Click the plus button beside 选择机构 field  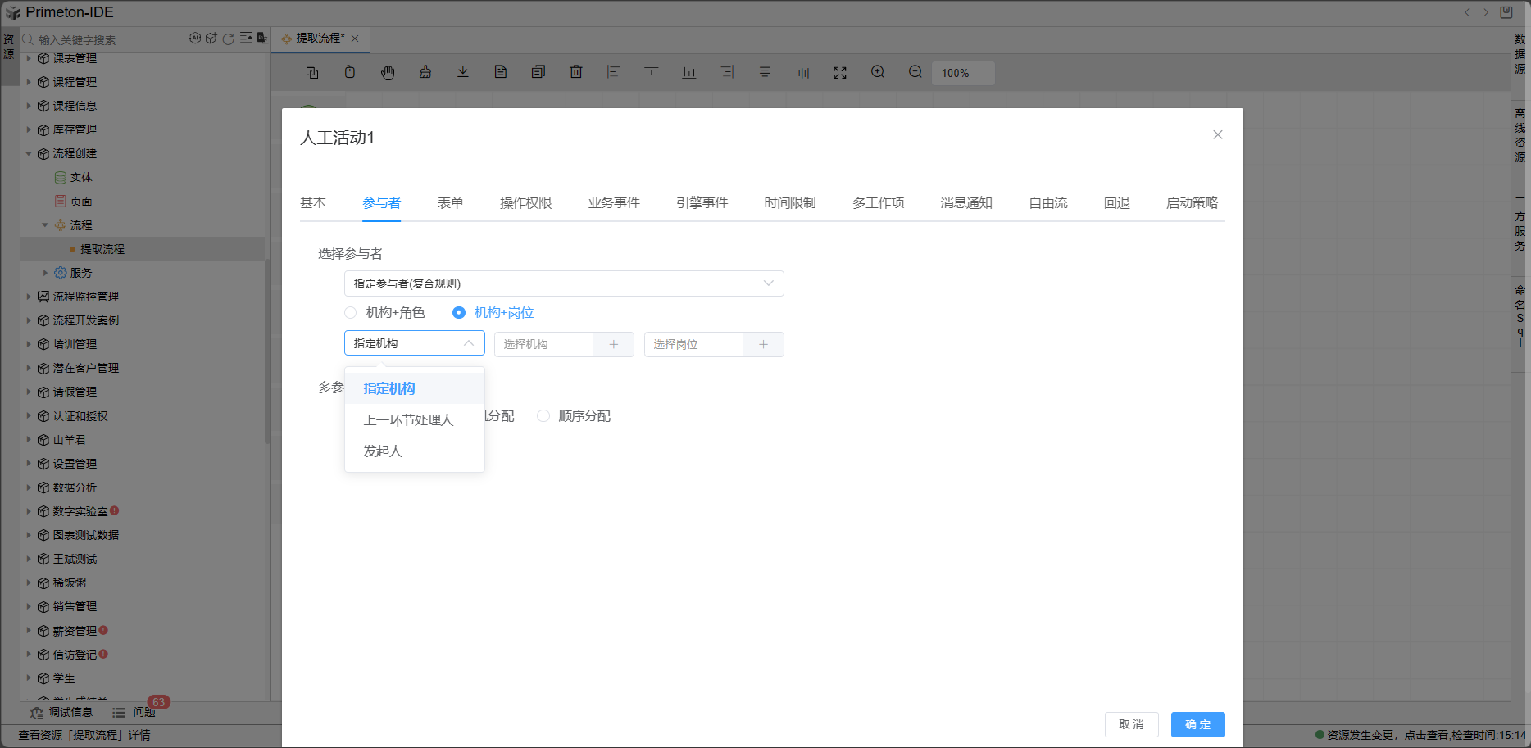click(613, 345)
